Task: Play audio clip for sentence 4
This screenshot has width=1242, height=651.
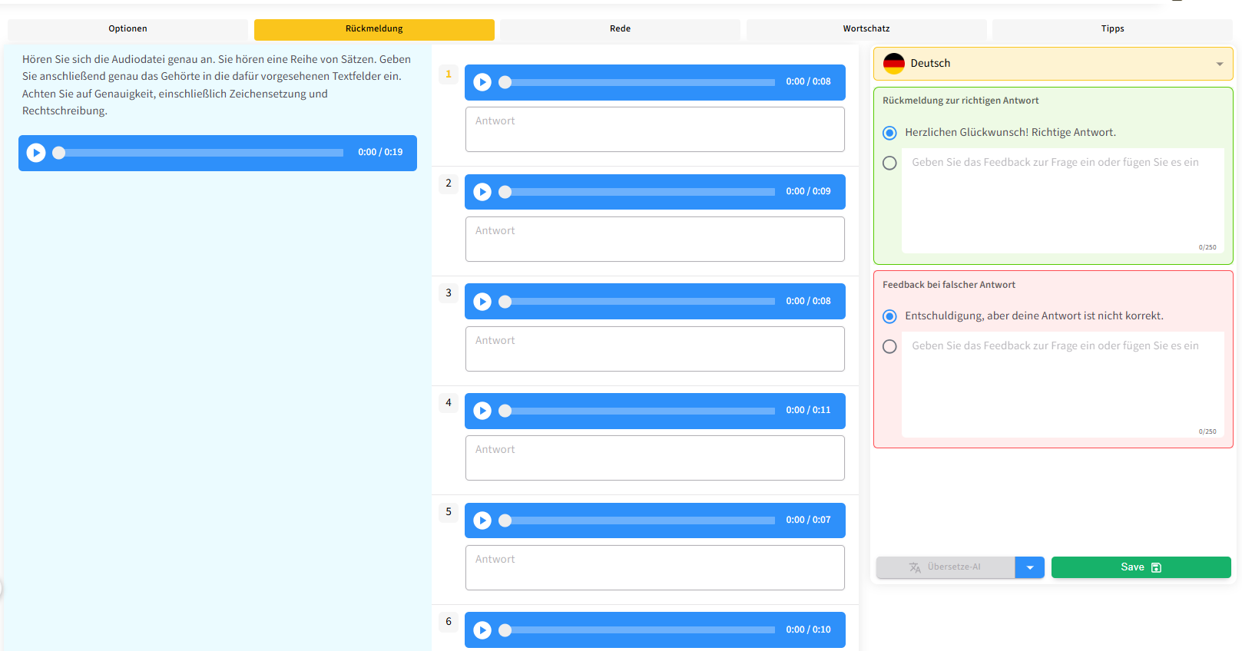Action: click(482, 411)
